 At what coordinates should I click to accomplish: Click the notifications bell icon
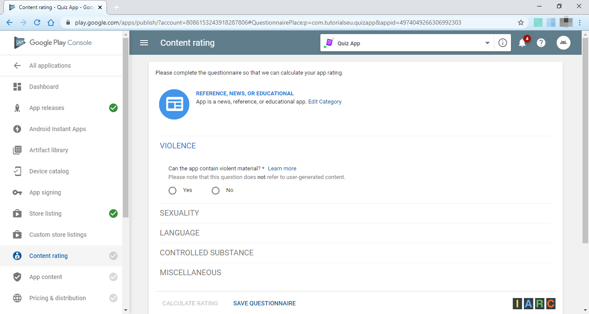point(522,43)
